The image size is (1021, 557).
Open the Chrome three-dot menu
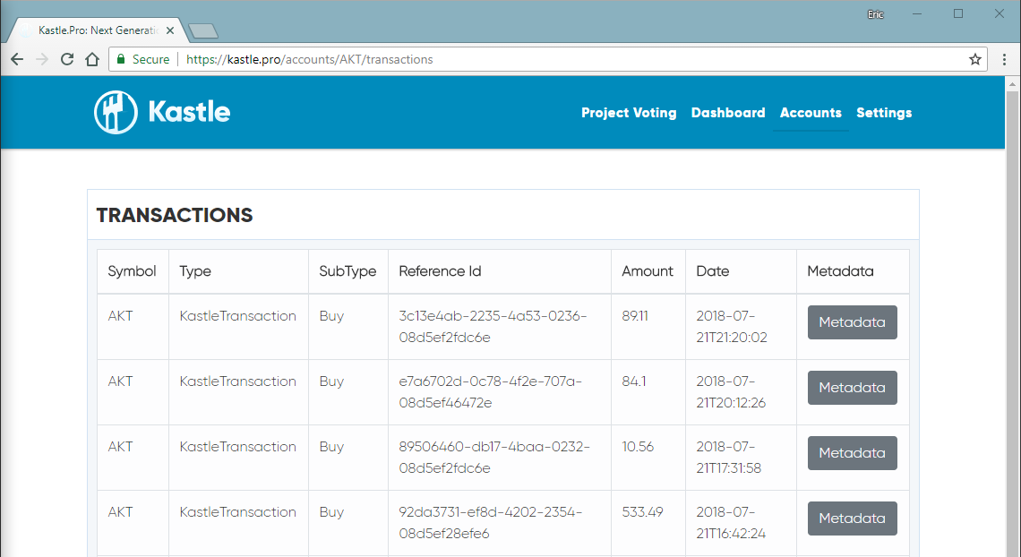click(x=1004, y=59)
